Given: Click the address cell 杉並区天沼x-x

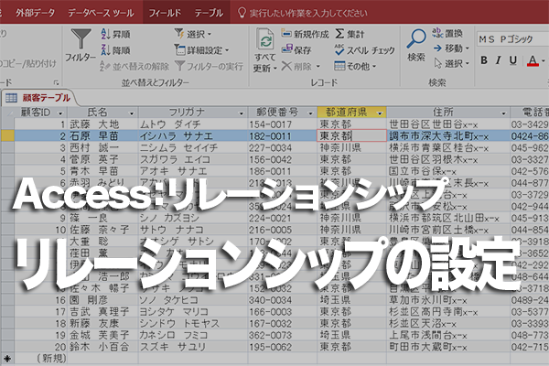Looking at the screenshot, I should [448, 324].
